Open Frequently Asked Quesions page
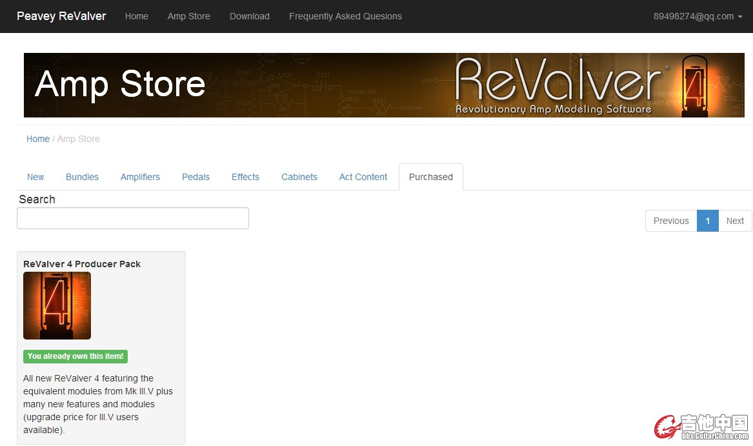This screenshot has width=753, height=446. point(345,16)
